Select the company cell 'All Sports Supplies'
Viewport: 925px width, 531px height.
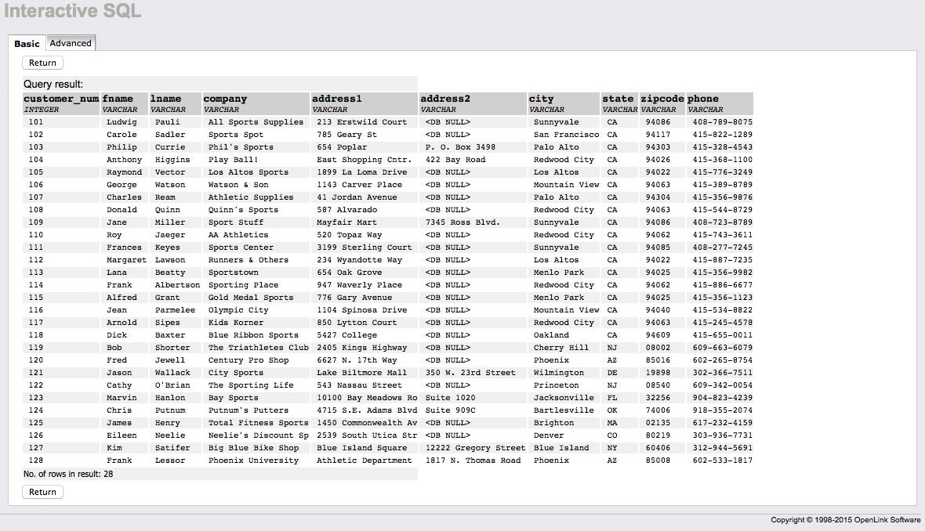click(256, 122)
